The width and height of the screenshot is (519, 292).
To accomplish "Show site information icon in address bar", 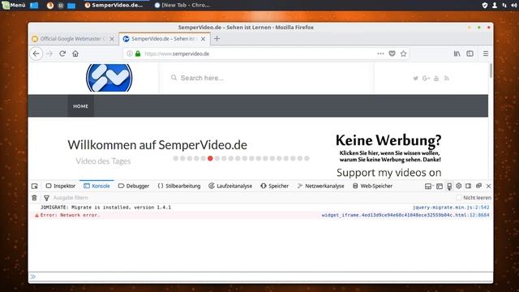I will coord(130,54).
